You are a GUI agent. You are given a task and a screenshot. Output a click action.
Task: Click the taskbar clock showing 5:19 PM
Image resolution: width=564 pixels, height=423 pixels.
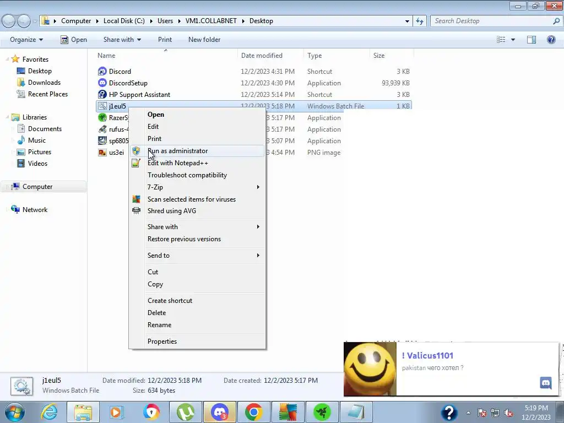tap(536, 413)
